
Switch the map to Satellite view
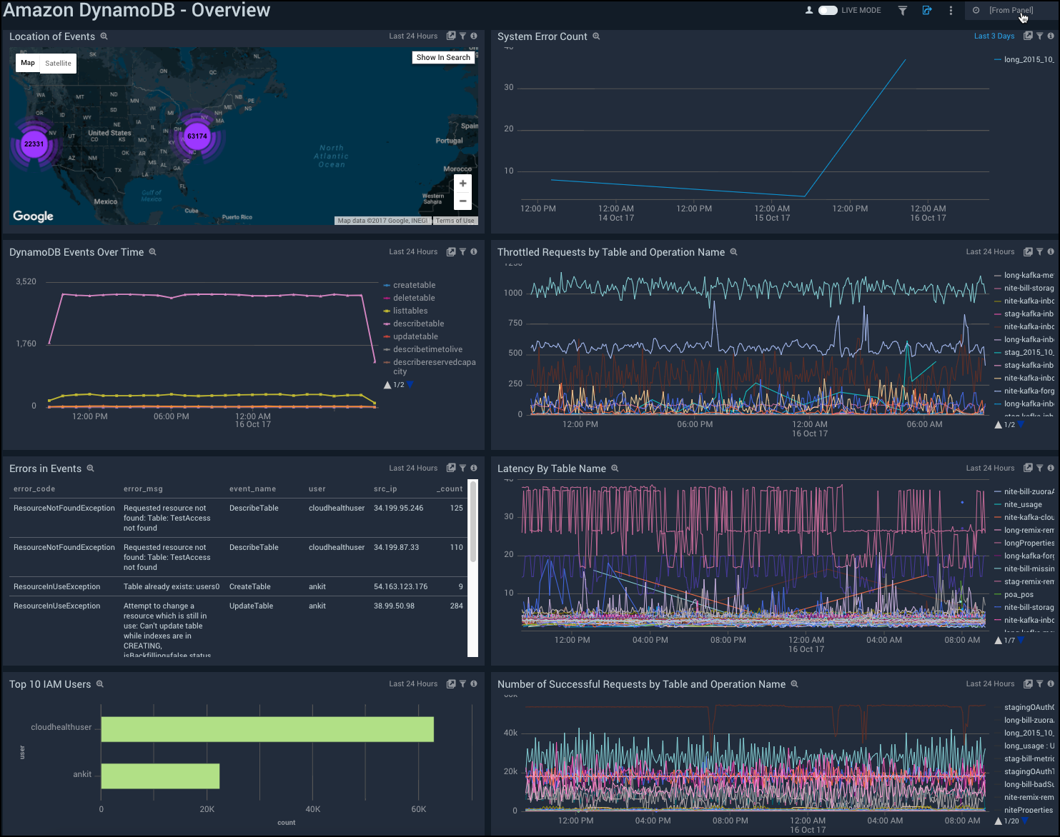coord(58,63)
